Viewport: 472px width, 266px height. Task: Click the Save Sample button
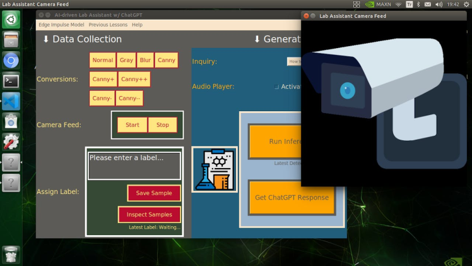click(x=154, y=193)
